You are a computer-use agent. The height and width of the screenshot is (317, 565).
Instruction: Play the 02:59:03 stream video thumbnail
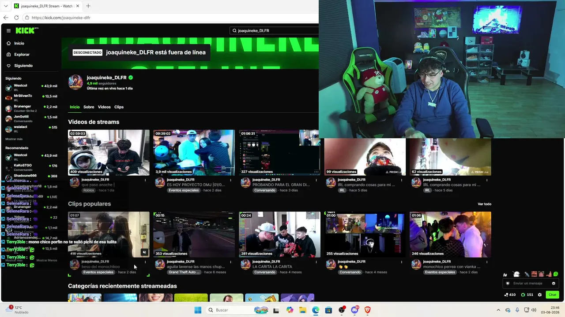coord(109,152)
